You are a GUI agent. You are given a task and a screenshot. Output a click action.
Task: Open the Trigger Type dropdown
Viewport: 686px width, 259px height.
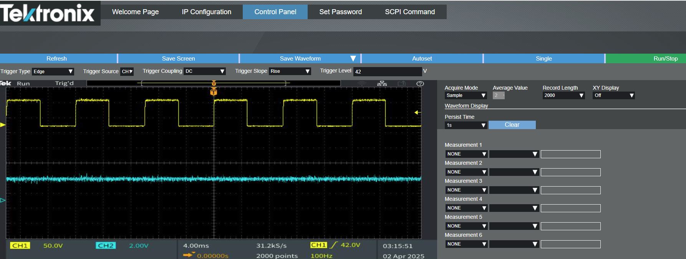[x=53, y=72]
